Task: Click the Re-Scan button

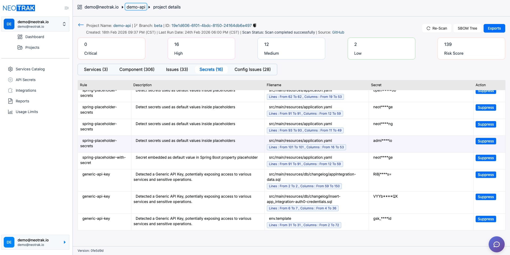Action: (x=436, y=28)
